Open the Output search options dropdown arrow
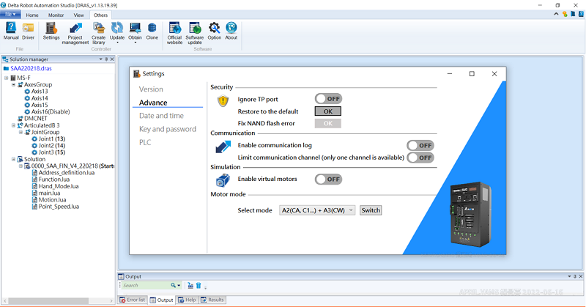Image resolution: width=586 pixels, height=307 pixels. [x=179, y=285]
